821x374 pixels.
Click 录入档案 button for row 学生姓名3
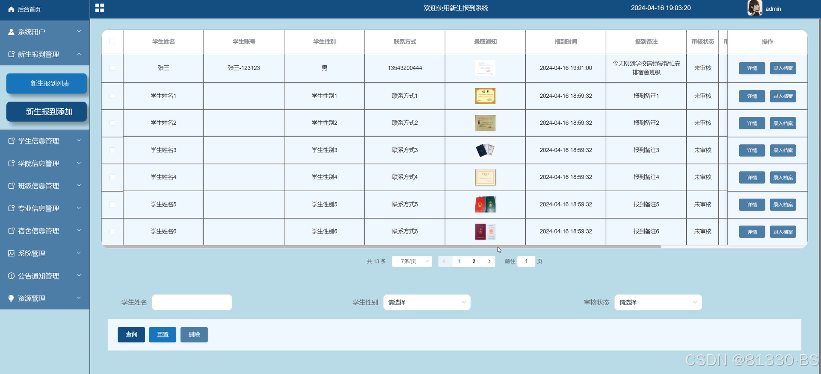click(x=783, y=150)
